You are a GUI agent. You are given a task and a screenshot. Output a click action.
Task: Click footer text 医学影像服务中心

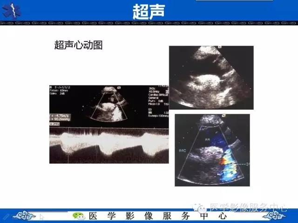pos(157,216)
